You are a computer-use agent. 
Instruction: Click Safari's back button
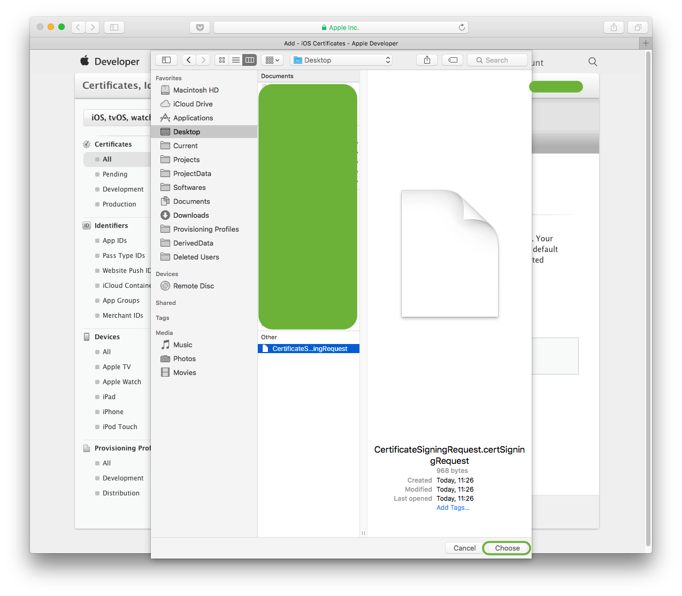[x=78, y=27]
